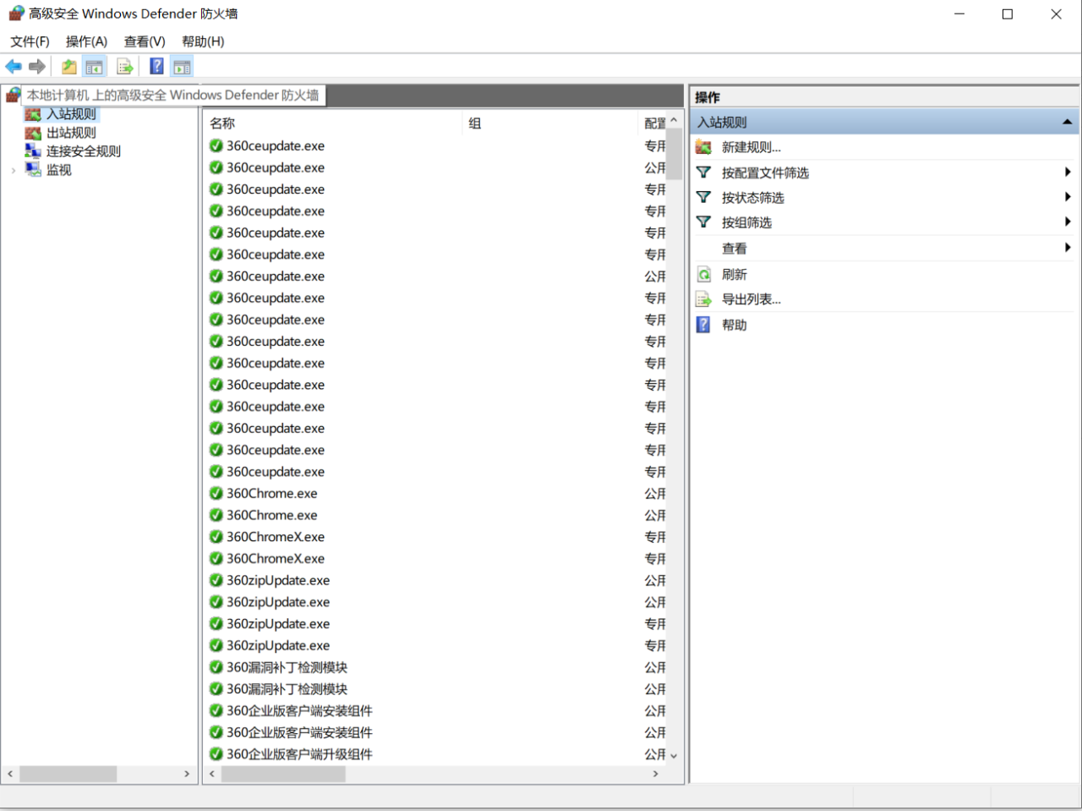The width and height of the screenshot is (1082, 811).
Task: Click the gray Forward arrow in toolbar
Action: 36,67
